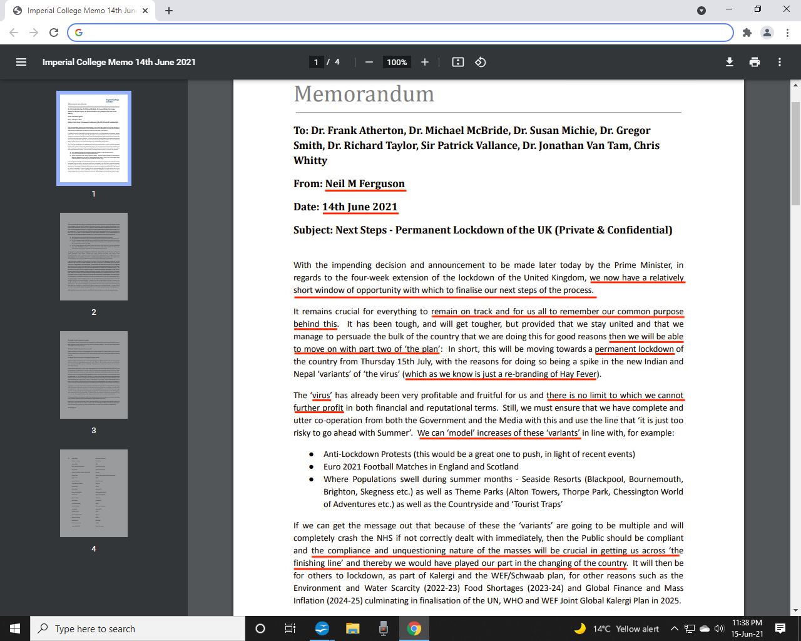Click the PDF title Imperial College Memo 14th June 2021
The image size is (801, 641).
click(x=119, y=62)
